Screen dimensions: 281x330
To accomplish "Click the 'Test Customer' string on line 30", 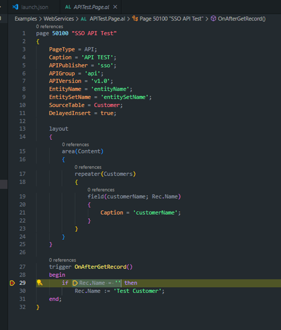I will [x=138, y=291].
